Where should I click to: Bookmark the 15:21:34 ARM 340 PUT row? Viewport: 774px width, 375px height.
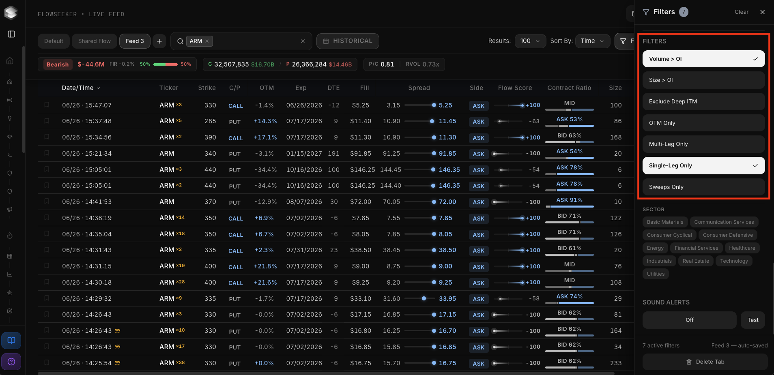[47, 153]
